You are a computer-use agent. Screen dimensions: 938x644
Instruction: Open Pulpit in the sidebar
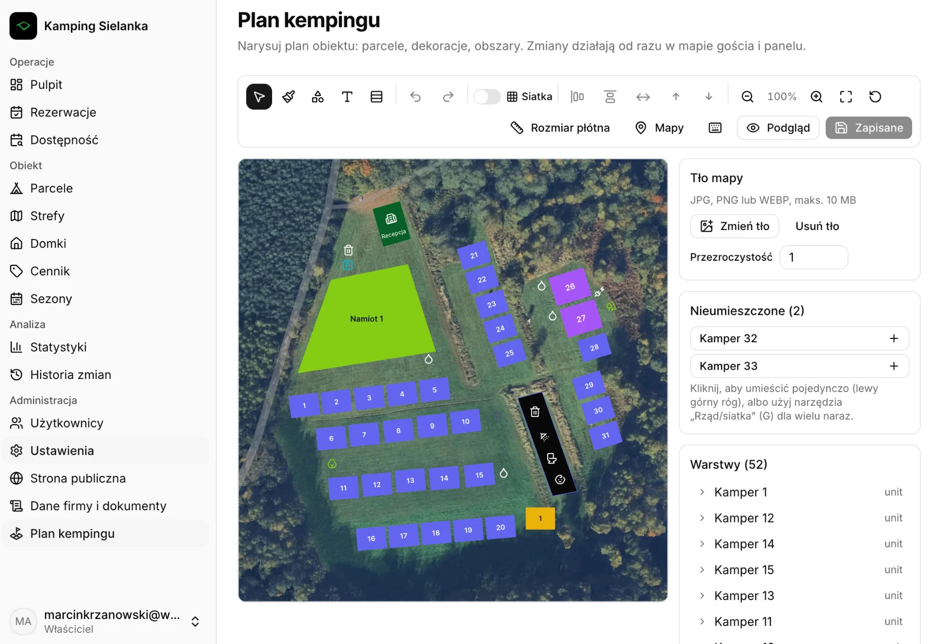click(106, 85)
